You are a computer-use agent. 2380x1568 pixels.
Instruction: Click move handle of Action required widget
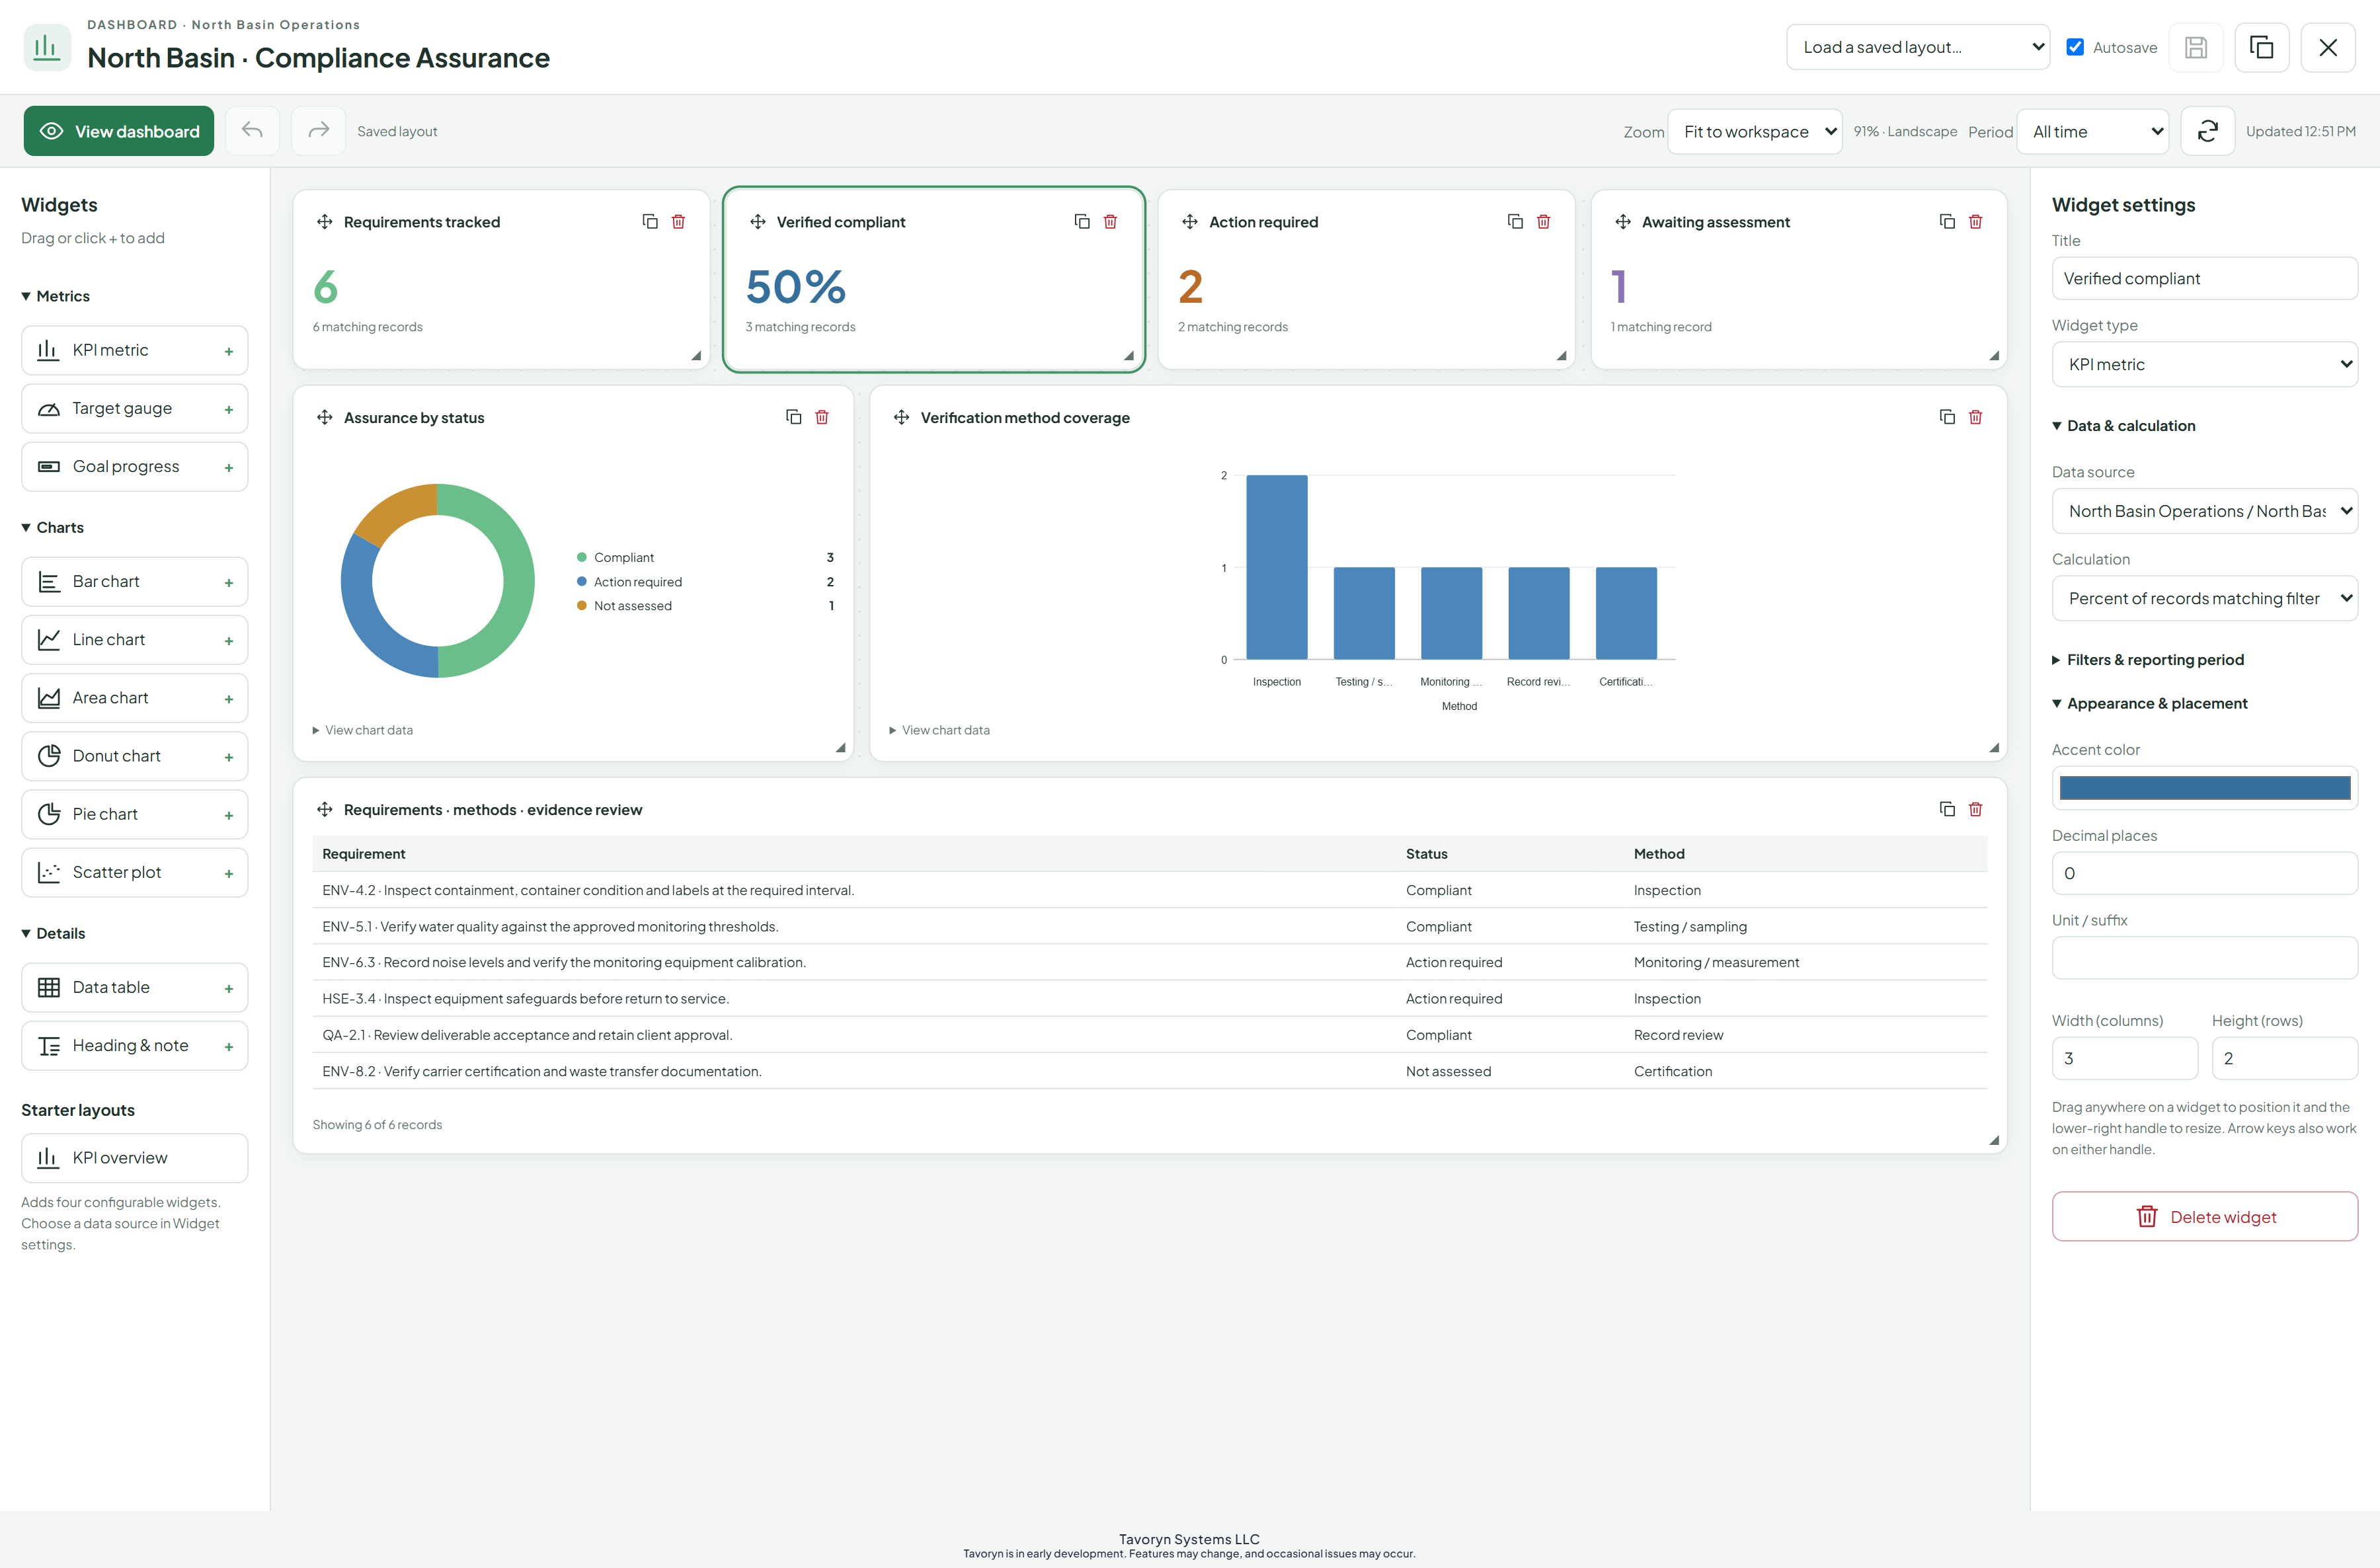(1190, 222)
